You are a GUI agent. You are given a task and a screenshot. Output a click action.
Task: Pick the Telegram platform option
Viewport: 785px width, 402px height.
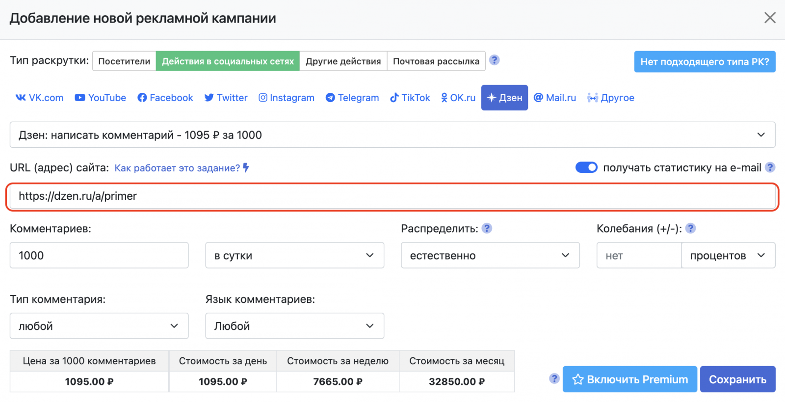tap(352, 98)
